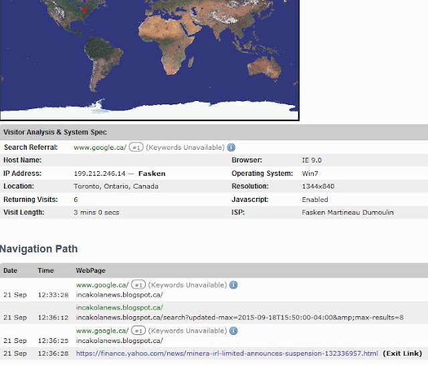The height and width of the screenshot is (365, 428).
Task: Click ISP value Fasken Martineau Dumoulin
Action: click(x=348, y=213)
